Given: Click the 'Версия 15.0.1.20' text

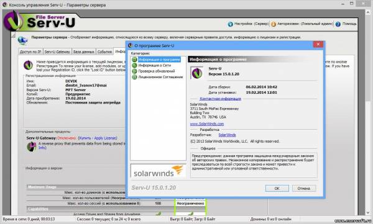Looking at the screenshot, I should click(224, 74).
